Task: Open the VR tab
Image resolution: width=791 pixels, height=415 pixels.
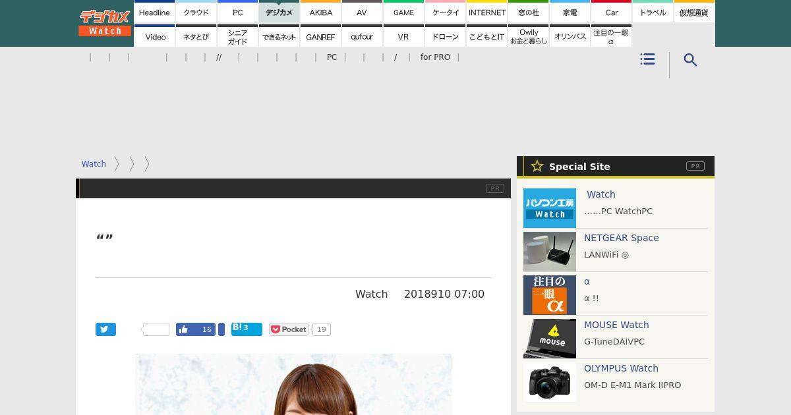Action: 403,36
